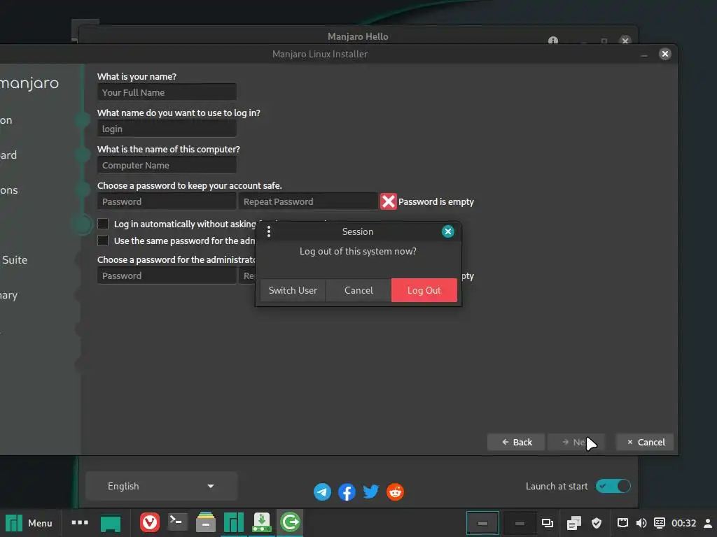Viewport: 717px width, 537px height.
Task: Click Log Out in the Session dialog
Action: (424, 290)
